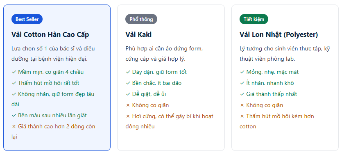344x155 pixels.
Task: Click checkmark beside Mềm mịn, co giãn 4 chiều
Action: pyautogui.click(x=14, y=72)
